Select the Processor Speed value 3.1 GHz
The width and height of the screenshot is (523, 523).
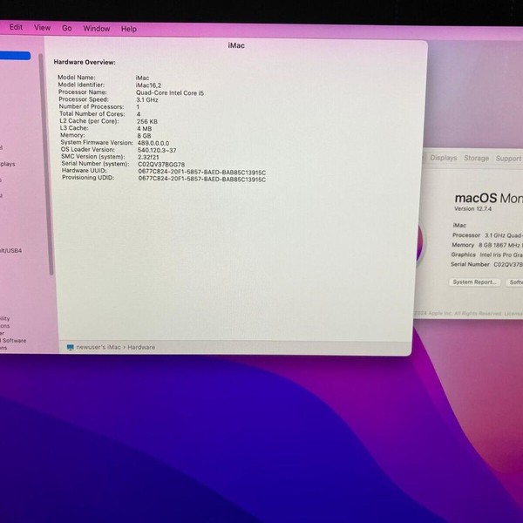[x=147, y=99]
